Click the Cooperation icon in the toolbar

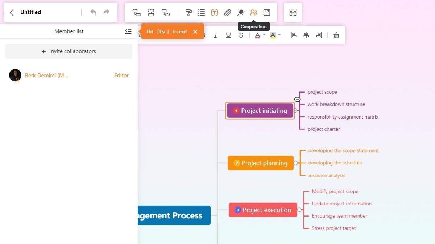(254, 13)
